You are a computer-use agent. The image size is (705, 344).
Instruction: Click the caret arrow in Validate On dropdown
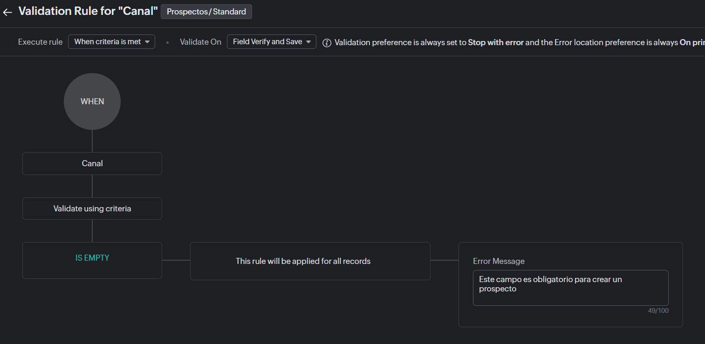308,42
